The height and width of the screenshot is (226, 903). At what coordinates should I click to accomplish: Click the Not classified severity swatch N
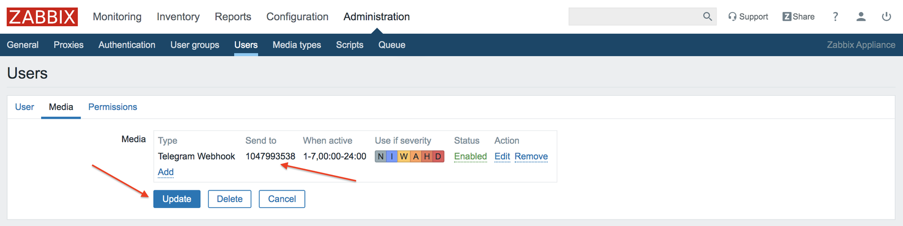point(381,157)
